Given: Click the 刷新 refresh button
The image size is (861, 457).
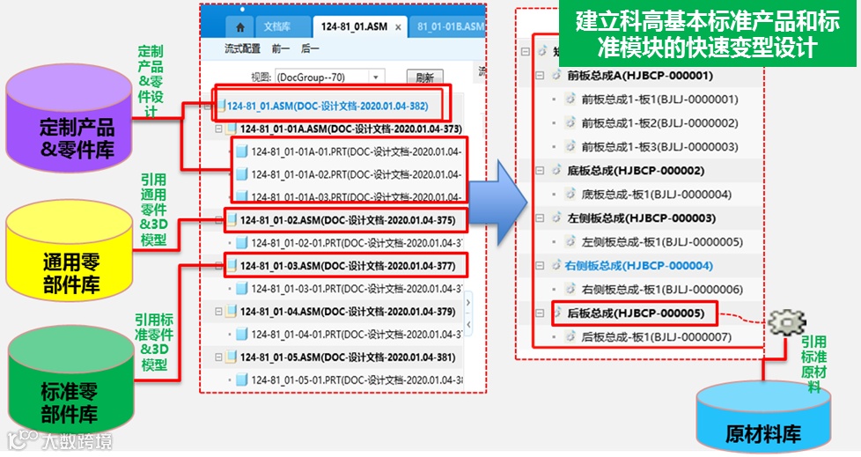Looking at the screenshot, I should [424, 77].
